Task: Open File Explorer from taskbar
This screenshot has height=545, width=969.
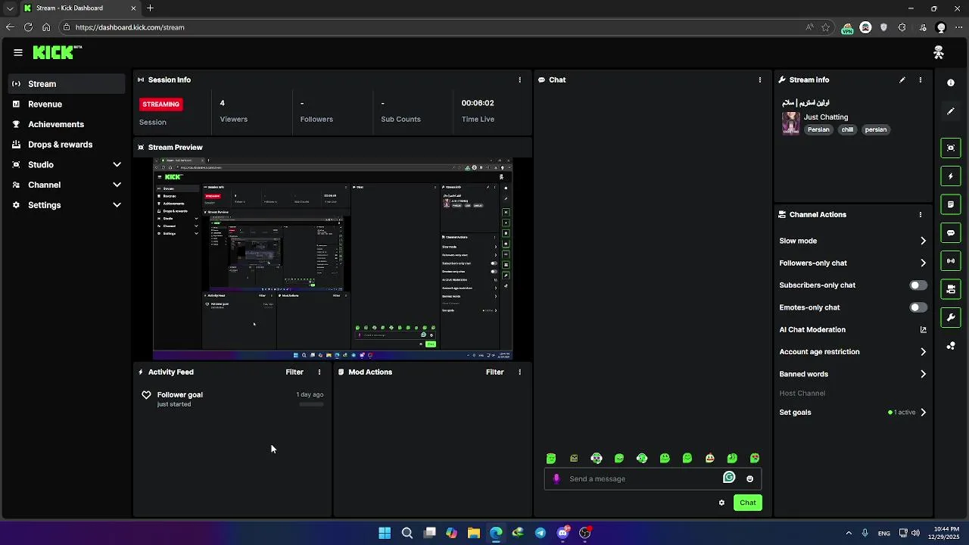Action: [x=474, y=533]
